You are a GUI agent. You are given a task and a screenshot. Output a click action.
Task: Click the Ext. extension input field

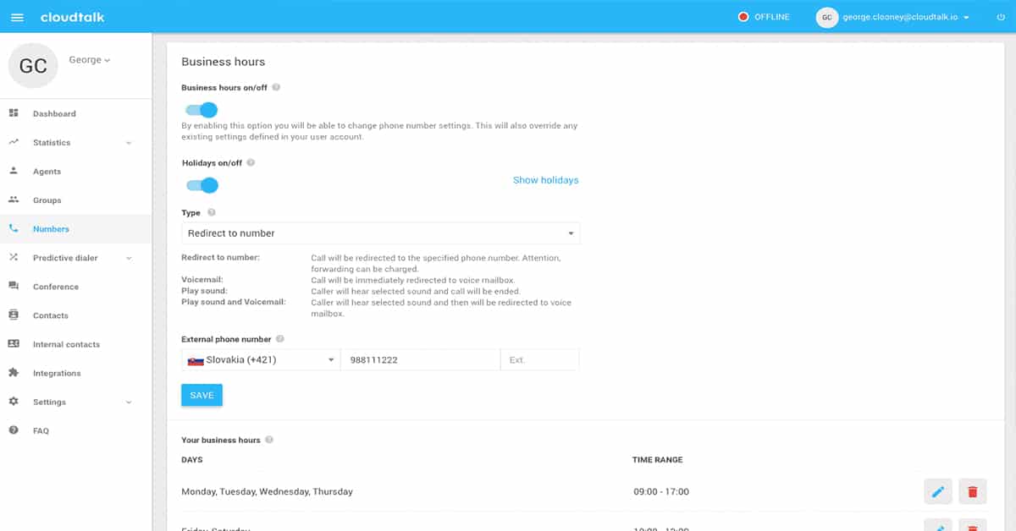click(539, 360)
